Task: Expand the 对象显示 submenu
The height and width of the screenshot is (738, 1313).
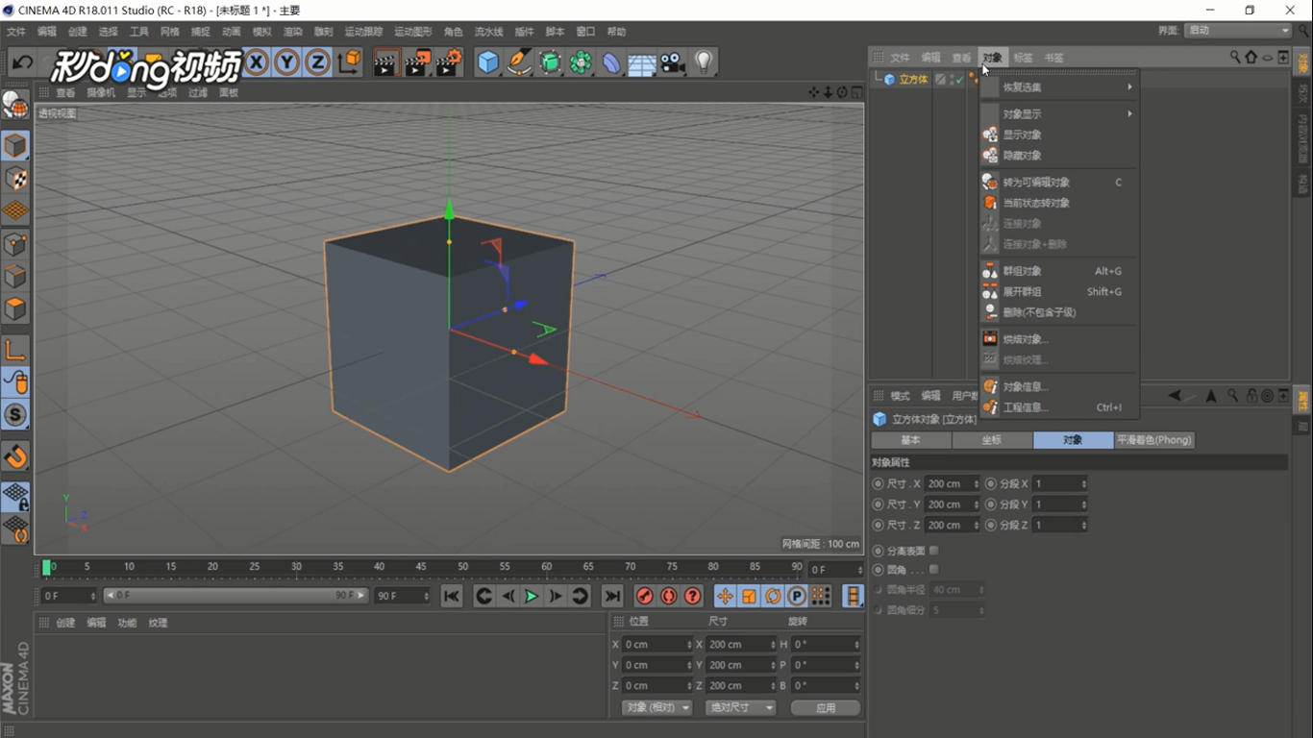Action: (1059, 114)
